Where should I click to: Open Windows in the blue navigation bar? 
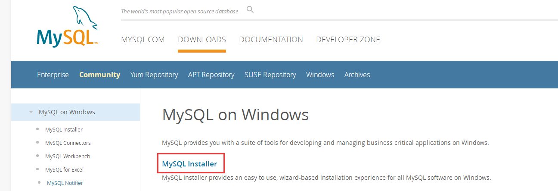[x=320, y=75]
